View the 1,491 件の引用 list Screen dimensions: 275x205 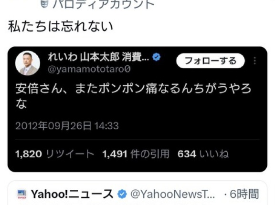click(136, 154)
